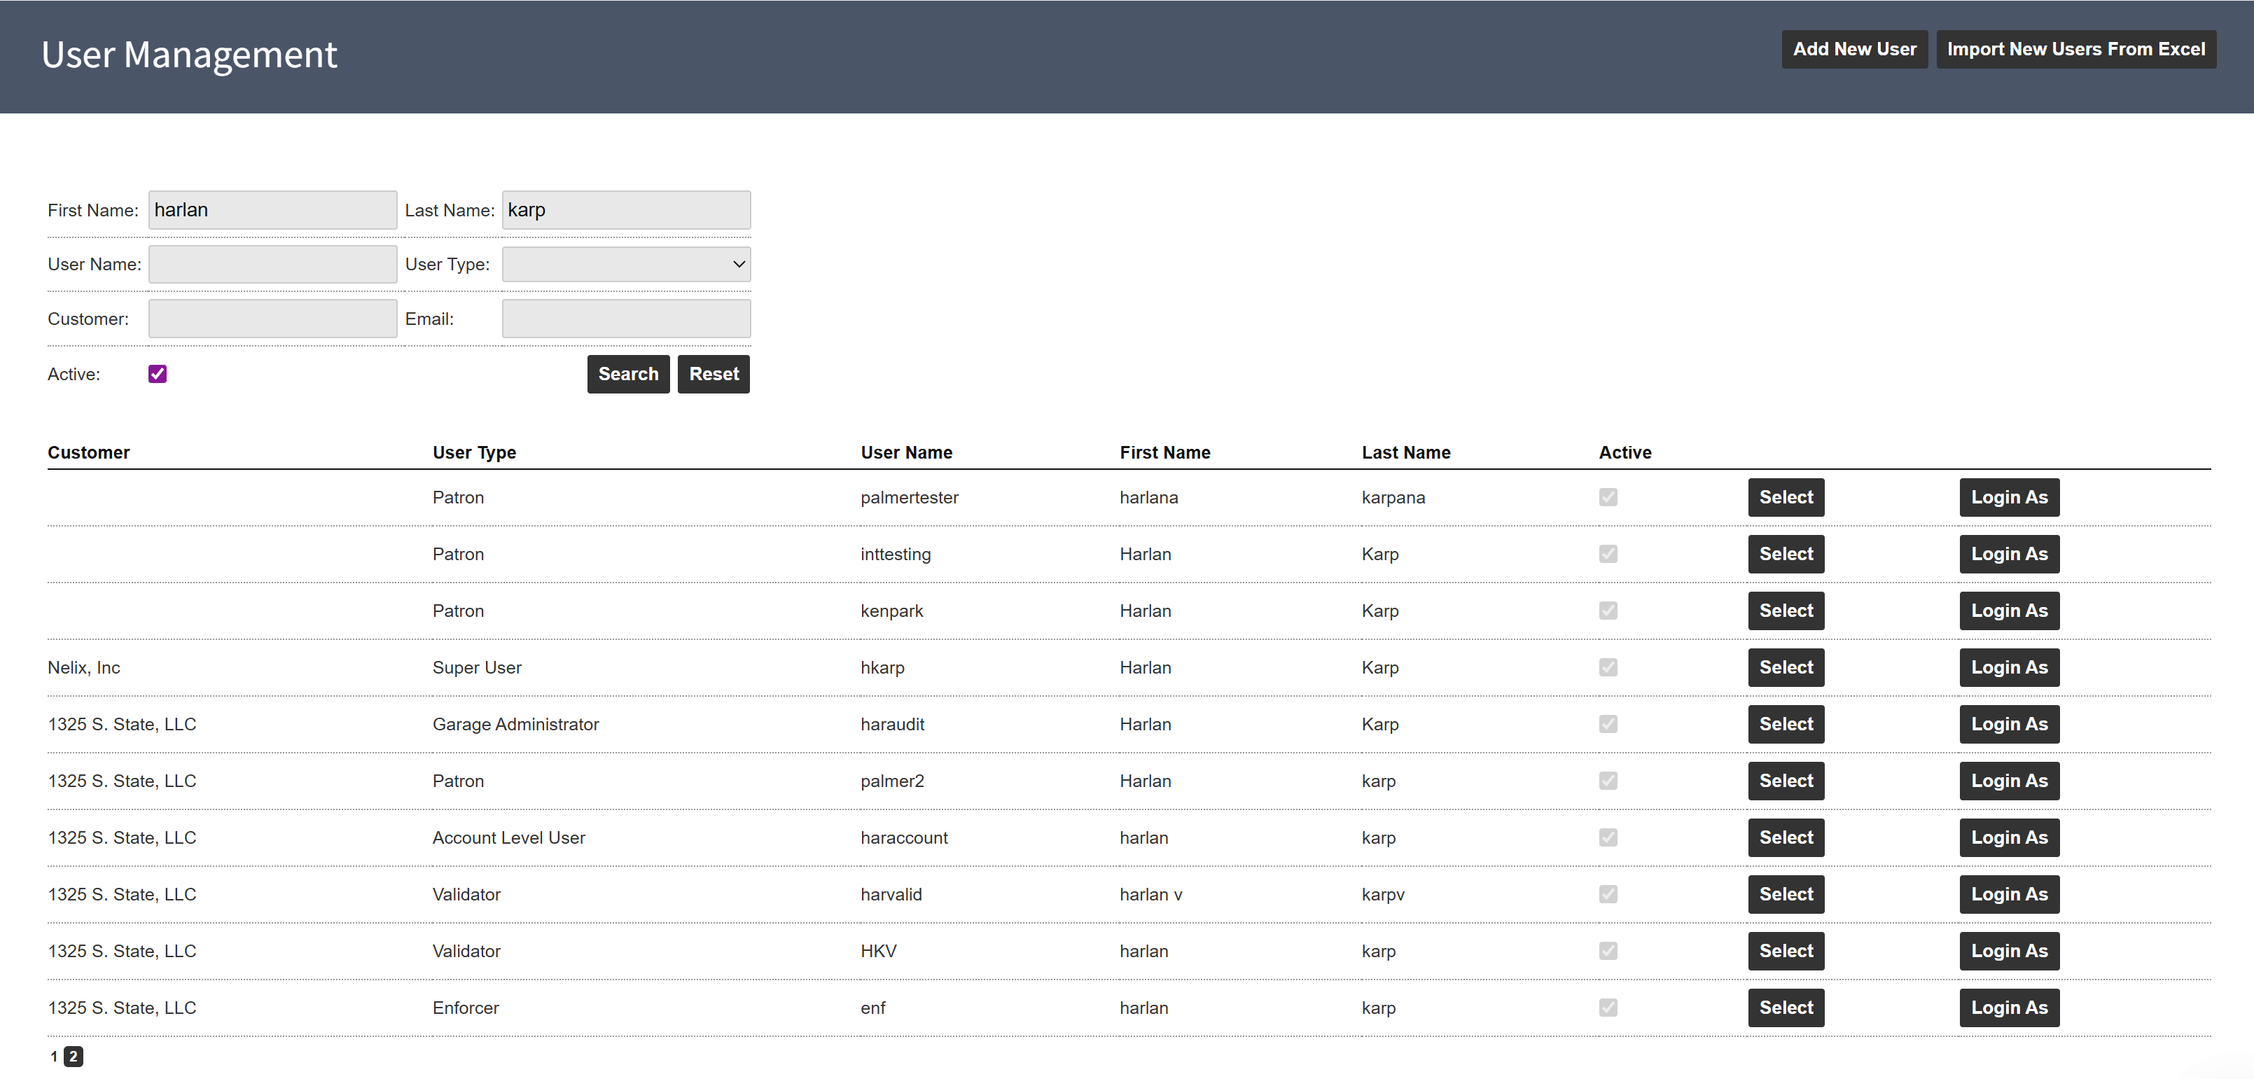Click Add New User button
Image resolution: width=2254 pixels, height=1079 pixels.
[x=1853, y=49]
